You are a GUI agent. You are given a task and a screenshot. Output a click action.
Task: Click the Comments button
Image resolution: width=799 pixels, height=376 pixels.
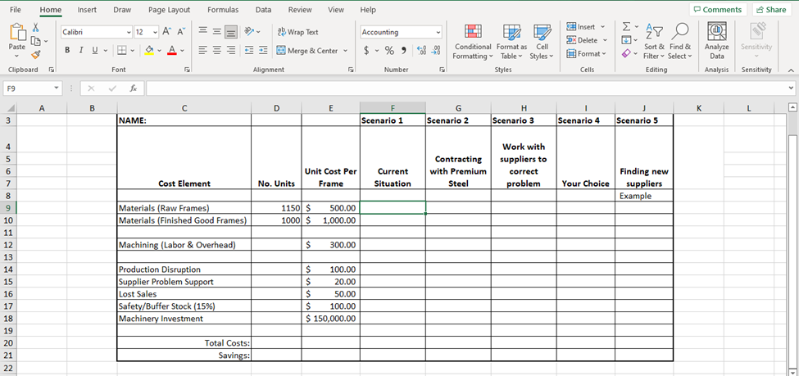coord(718,10)
